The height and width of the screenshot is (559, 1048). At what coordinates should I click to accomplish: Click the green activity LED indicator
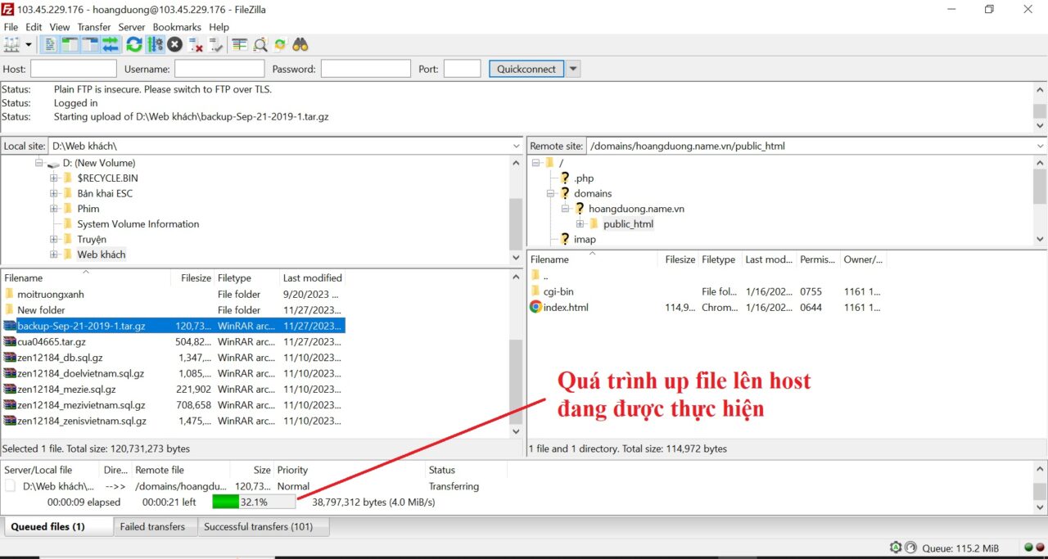coord(1028,548)
